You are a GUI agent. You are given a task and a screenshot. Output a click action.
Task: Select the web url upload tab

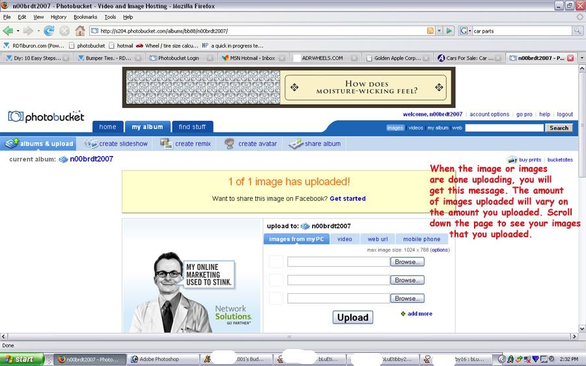(377, 239)
